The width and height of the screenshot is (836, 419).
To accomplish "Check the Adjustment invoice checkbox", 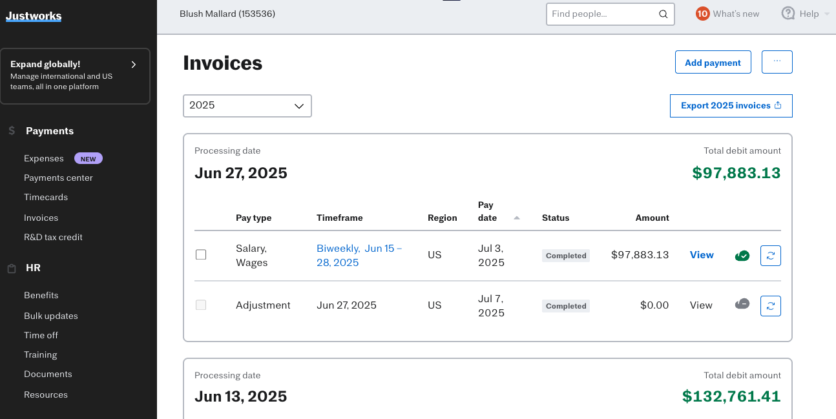I will tap(201, 305).
